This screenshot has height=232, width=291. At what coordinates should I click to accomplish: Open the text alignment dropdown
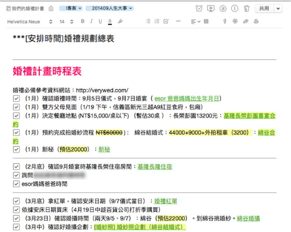[196, 22]
